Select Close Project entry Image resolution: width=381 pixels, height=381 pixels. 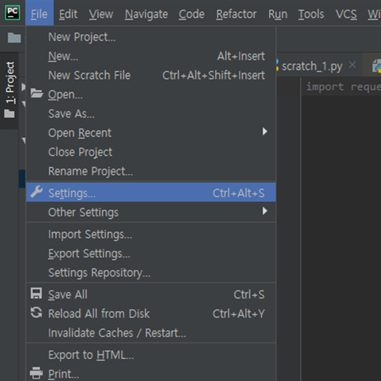[x=151, y=152]
